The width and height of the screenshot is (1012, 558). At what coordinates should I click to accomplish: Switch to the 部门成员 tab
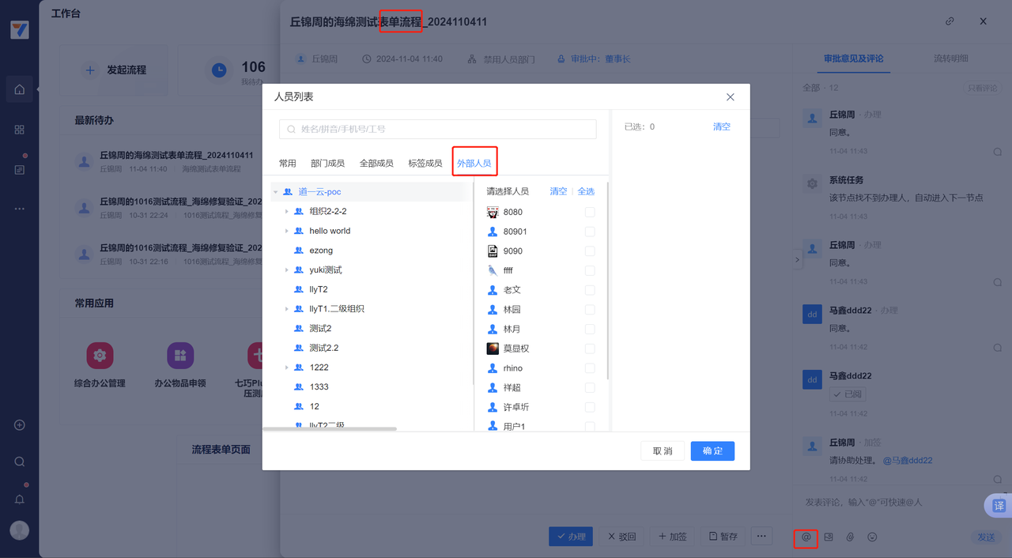click(x=327, y=164)
